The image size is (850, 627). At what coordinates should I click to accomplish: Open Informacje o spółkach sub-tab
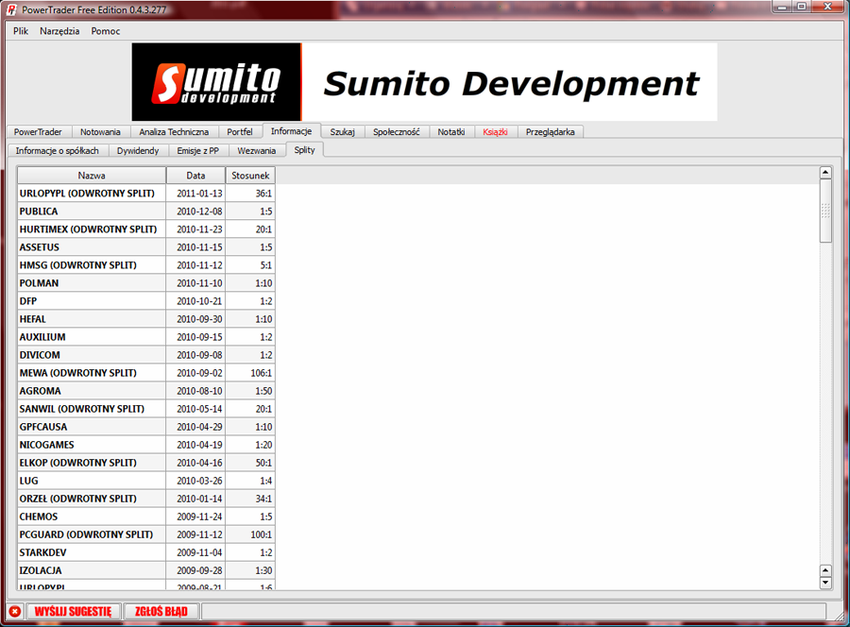tap(58, 151)
